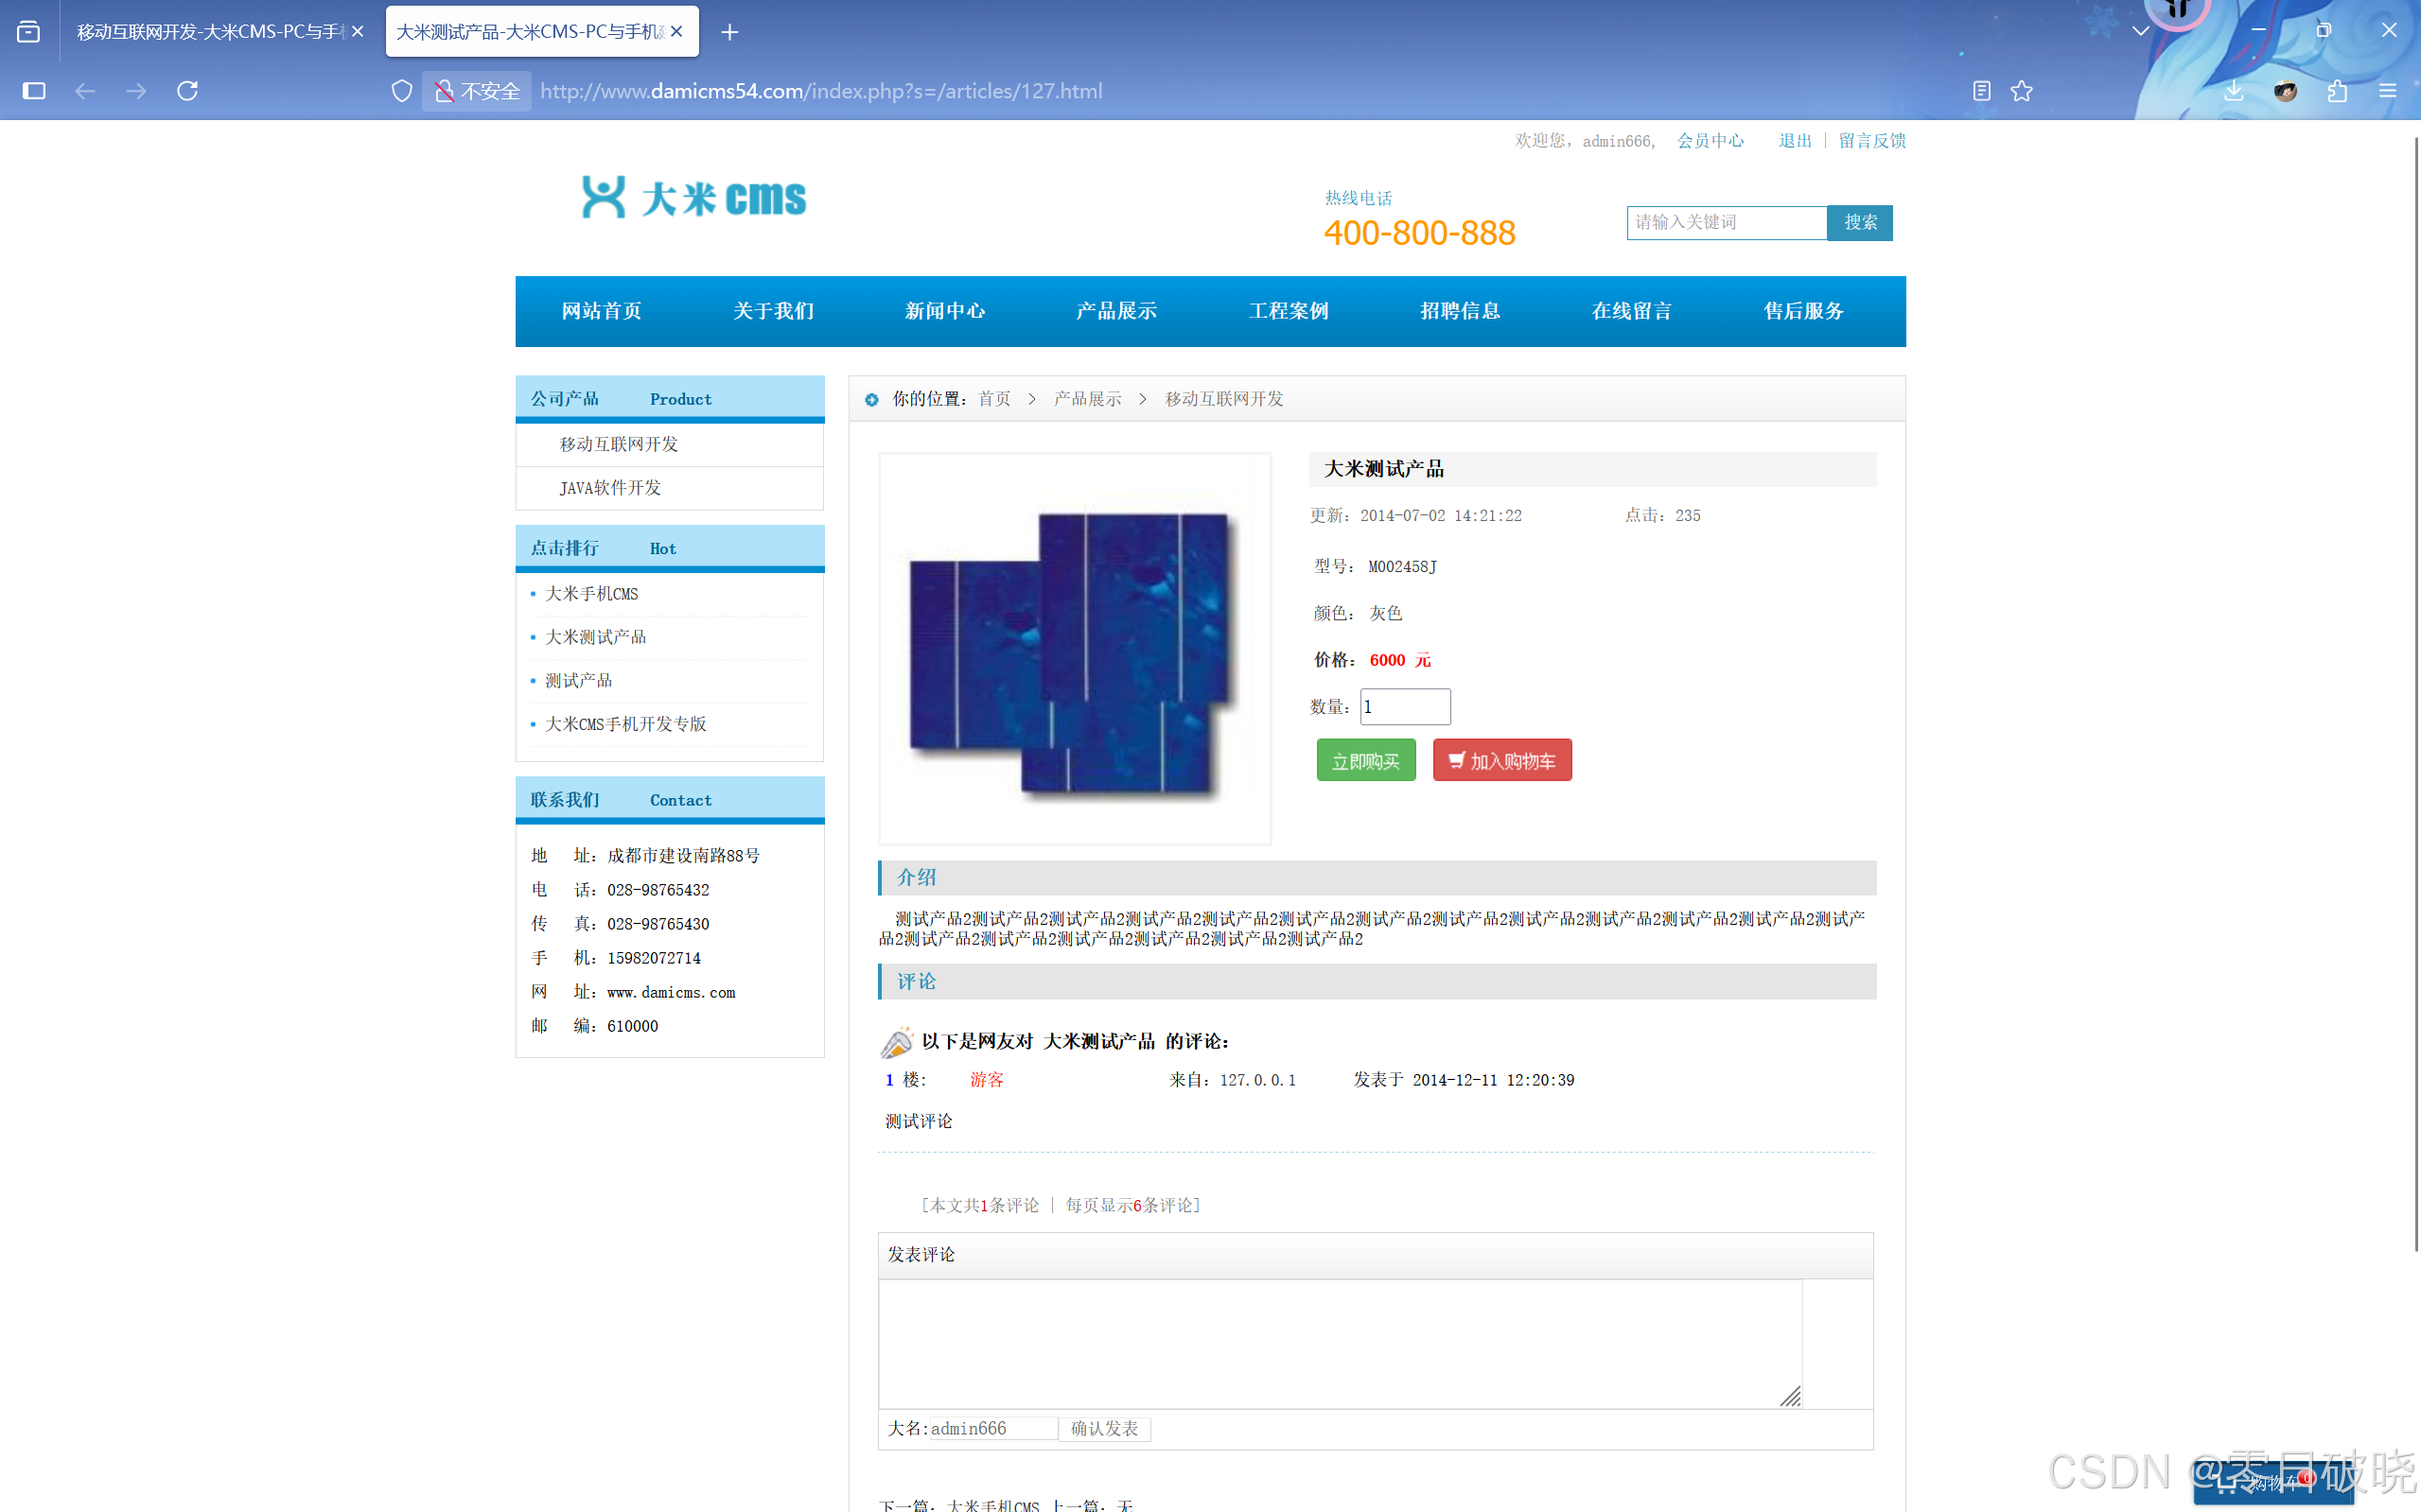Reload the page with refresh icon

click(187, 91)
